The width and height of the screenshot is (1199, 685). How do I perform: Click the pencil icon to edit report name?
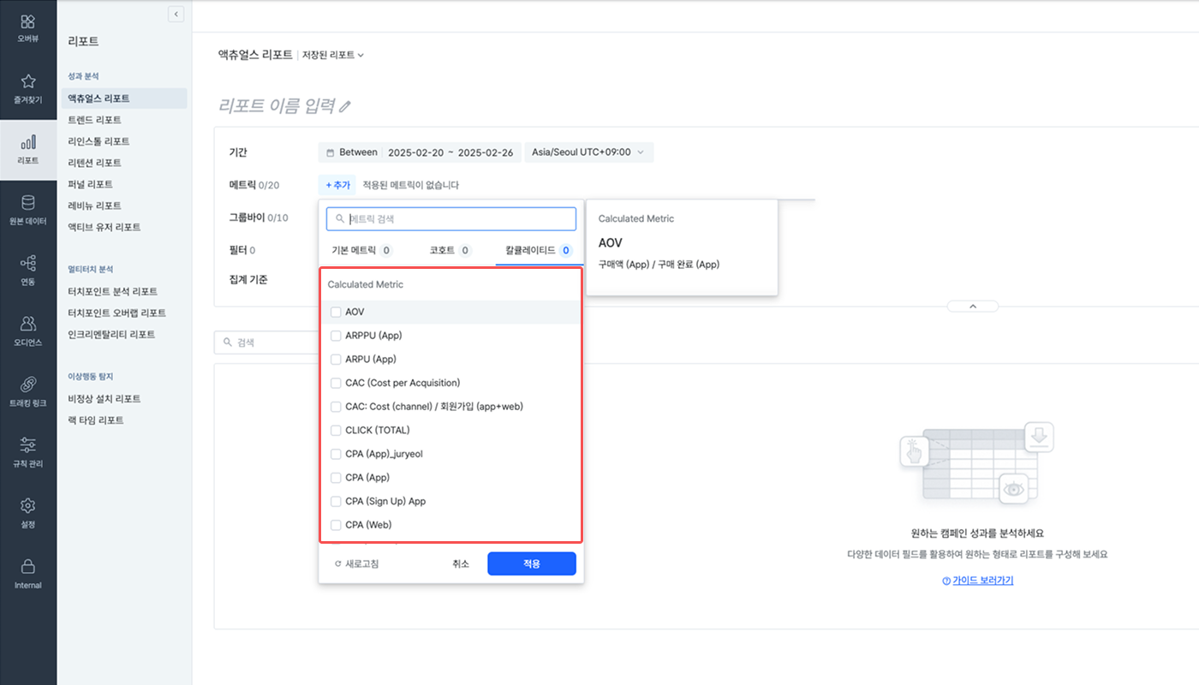pos(345,106)
